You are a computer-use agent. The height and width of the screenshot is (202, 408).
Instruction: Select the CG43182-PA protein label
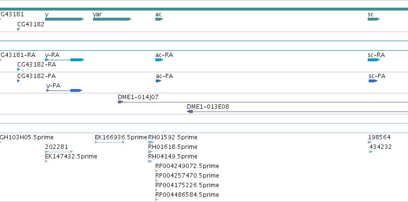click(x=36, y=76)
